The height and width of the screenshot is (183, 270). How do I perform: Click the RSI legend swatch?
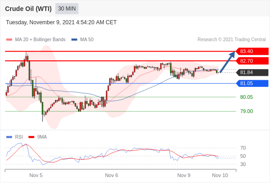pos(9,137)
